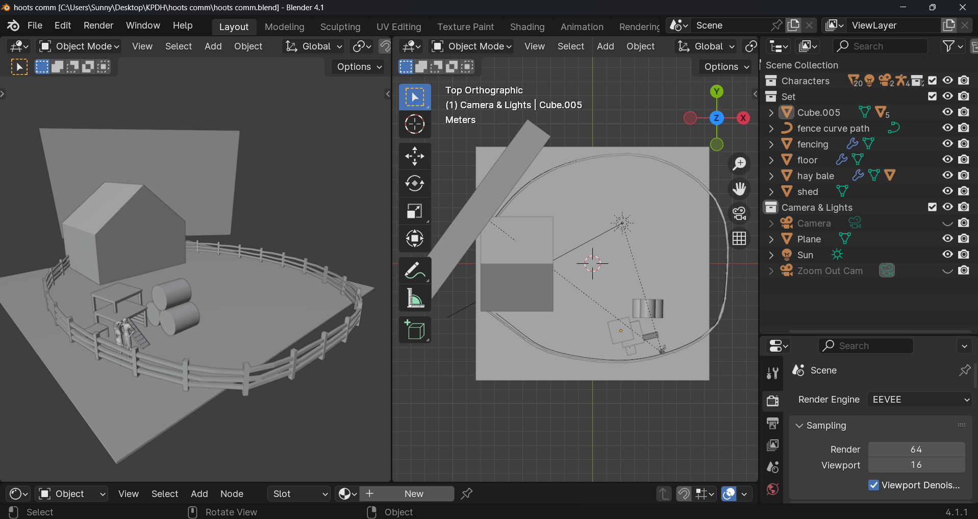Switch to the Sculpting workspace tab
The height and width of the screenshot is (519, 978).
[x=340, y=27]
